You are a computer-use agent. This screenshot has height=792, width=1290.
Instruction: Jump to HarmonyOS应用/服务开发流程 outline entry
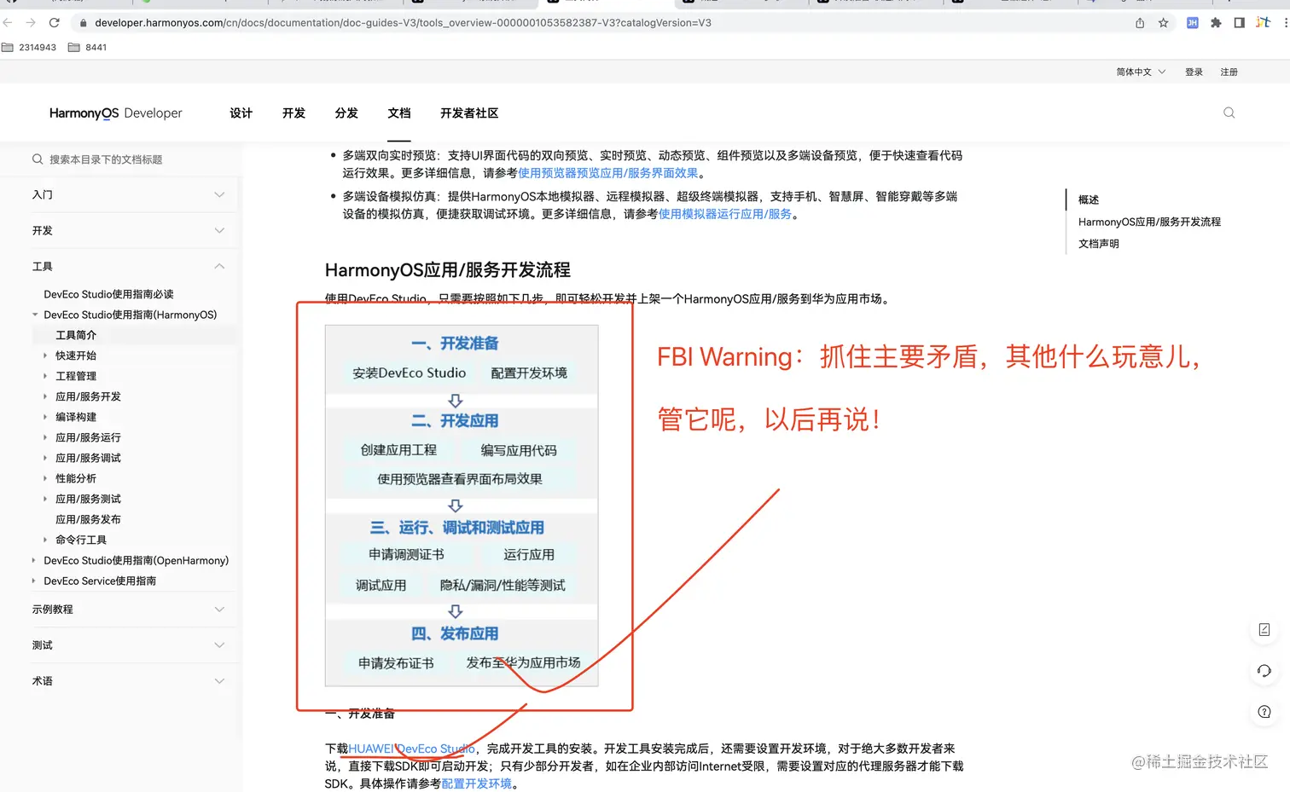coord(1149,222)
